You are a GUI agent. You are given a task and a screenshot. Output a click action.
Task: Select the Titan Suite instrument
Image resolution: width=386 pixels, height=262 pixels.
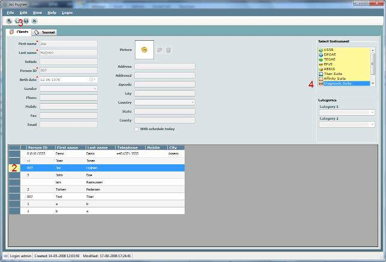[344, 74]
